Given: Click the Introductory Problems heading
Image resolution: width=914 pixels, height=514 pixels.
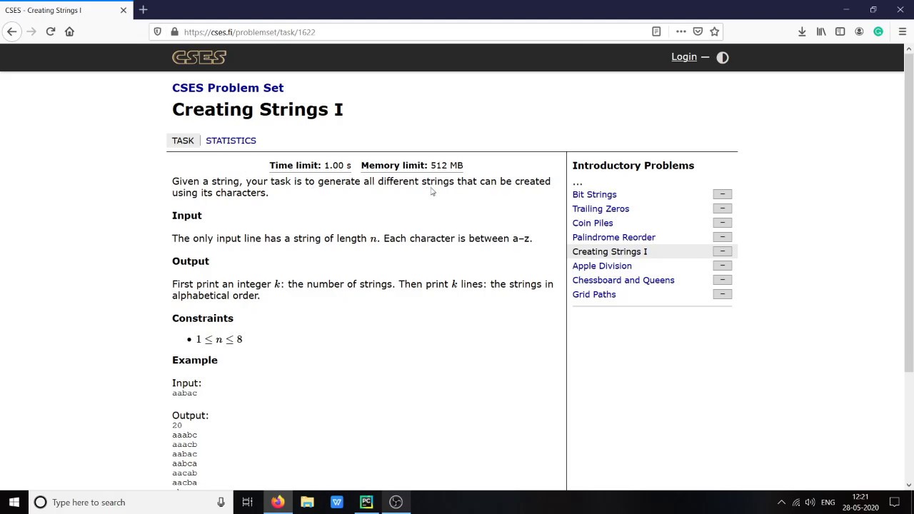Looking at the screenshot, I should [x=633, y=166].
